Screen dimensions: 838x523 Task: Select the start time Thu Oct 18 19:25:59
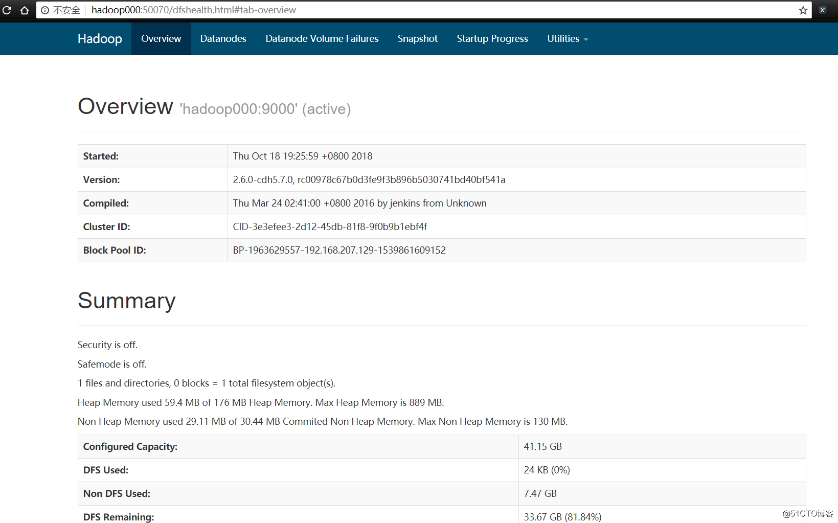tap(303, 156)
